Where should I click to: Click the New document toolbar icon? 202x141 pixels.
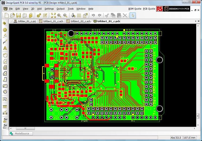click(x=7, y=16)
